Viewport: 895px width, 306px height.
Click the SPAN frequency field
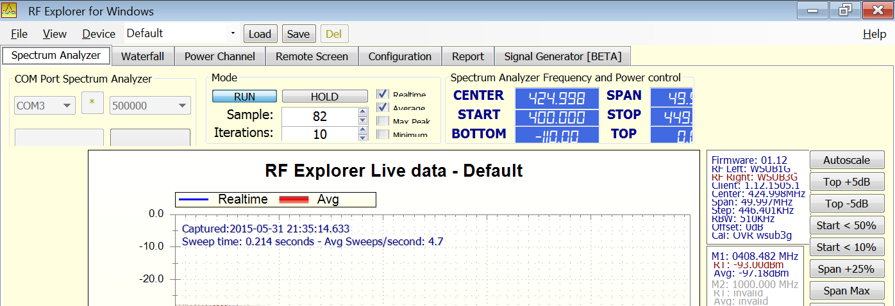point(672,97)
